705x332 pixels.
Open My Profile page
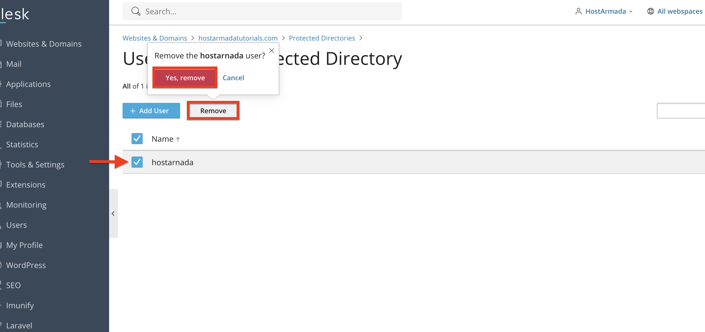click(24, 245)
